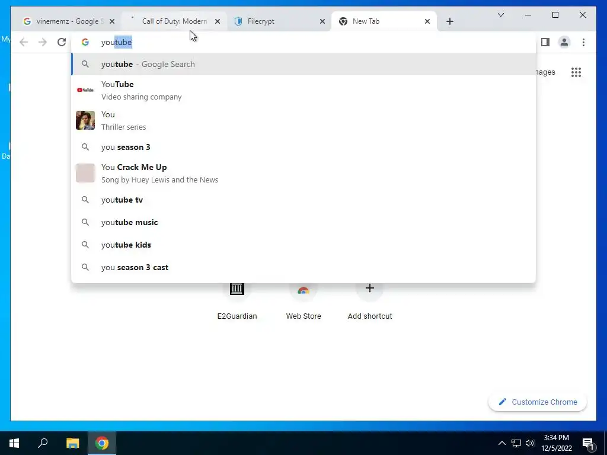Viewport: 607px width, 455px height.
Task: Click the search magnifier beside 'youtube tv'
Action: (85, 200)
